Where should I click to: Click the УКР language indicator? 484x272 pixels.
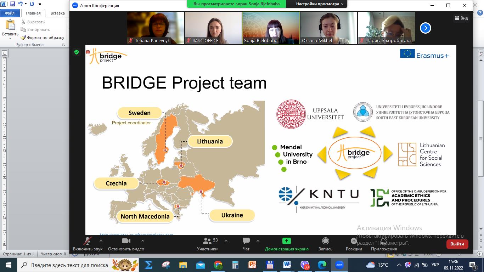pyautogui.click(x=435, y=265)
